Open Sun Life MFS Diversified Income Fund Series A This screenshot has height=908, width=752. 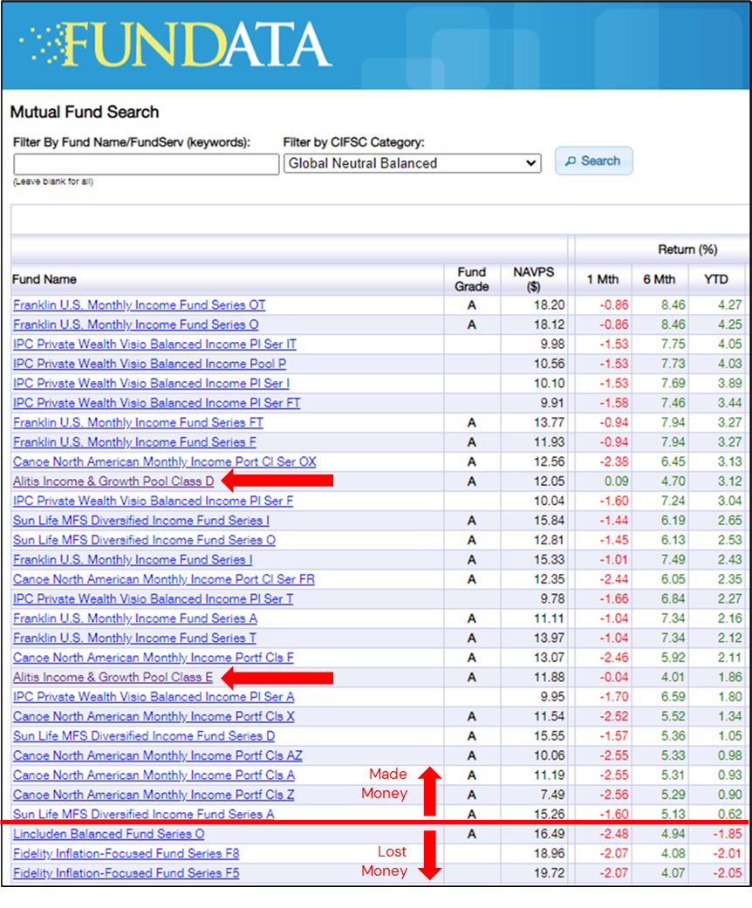144,814
